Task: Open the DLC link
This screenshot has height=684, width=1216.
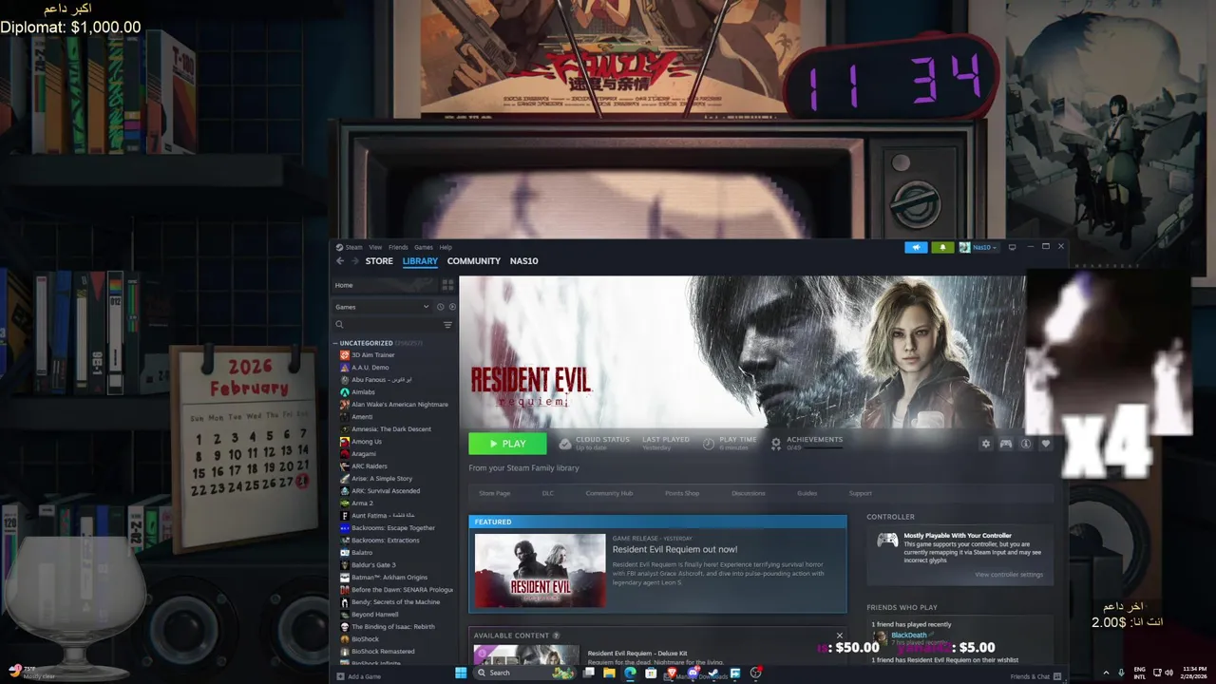Action: [x=548, y=493]
